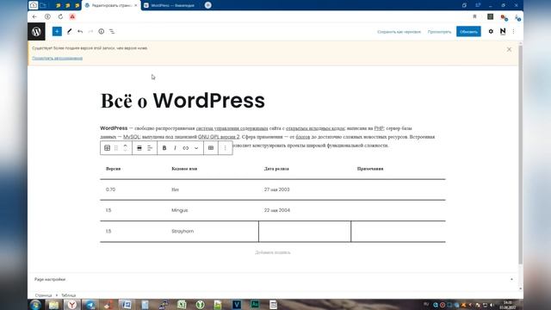Toggle italic formatting
The image size is (551, 310).
pyautogui.click(x=175, y=148)
